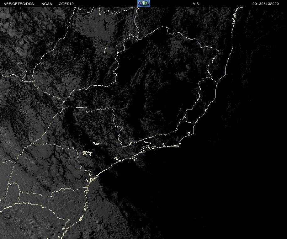Select the 201308132000 timestamp
The image size is (287, 239).
(266, 4)
